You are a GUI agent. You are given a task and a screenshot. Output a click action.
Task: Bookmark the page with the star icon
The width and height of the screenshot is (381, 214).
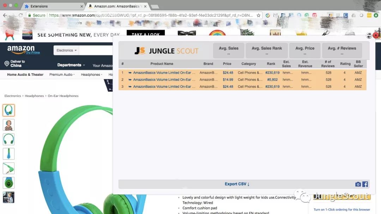259,15
